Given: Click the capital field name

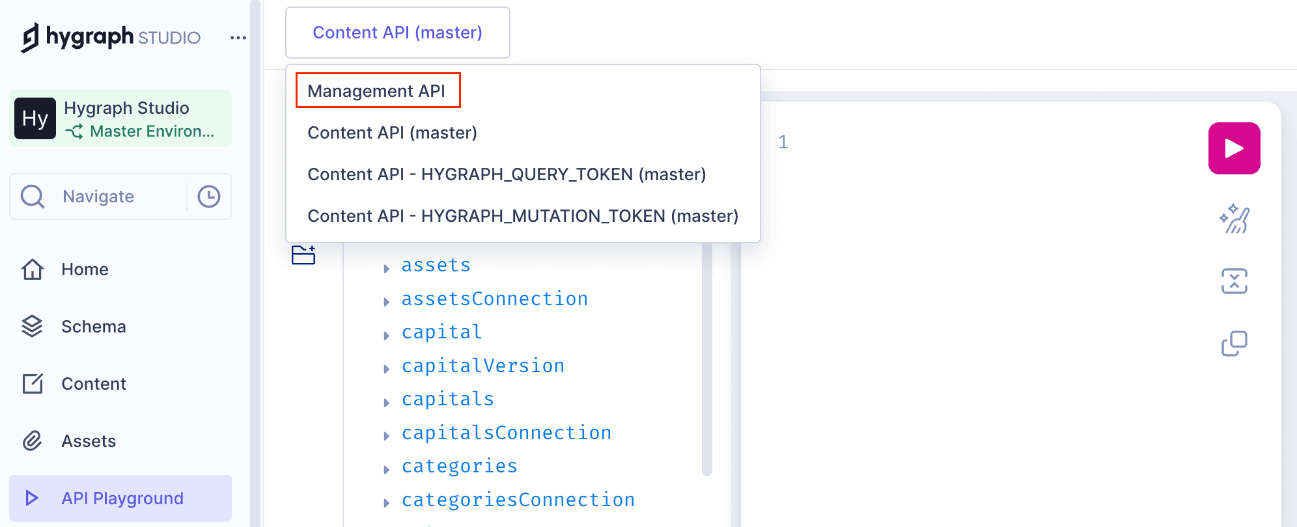Looking at the screenshot, I should (441, 332).
